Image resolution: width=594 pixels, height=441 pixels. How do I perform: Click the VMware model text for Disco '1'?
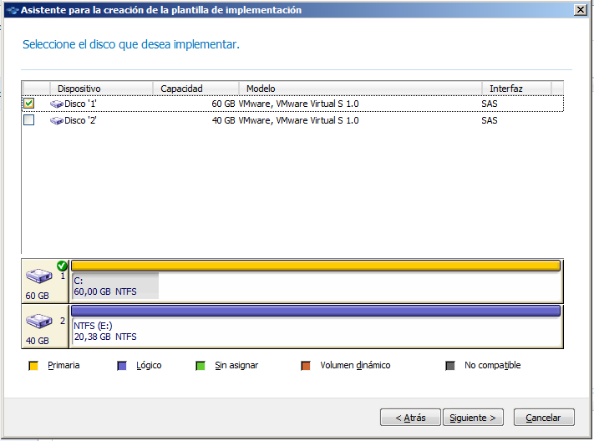298,104
